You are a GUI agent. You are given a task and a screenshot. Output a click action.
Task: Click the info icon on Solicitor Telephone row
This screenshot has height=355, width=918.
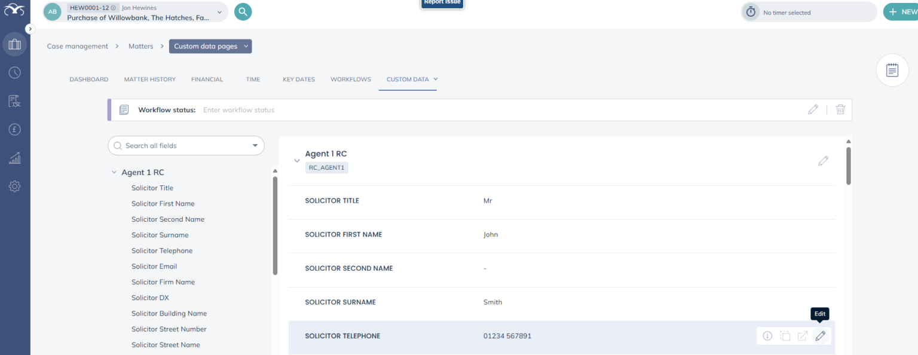[767, 336]
